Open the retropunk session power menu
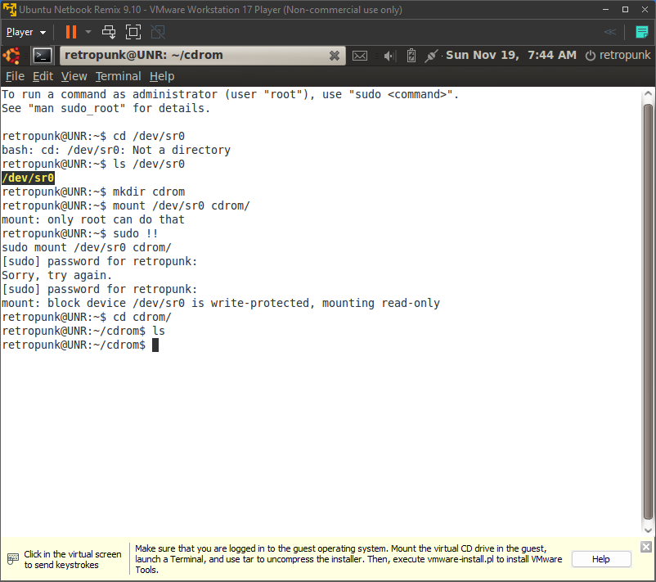 click(x=618, y=56)
